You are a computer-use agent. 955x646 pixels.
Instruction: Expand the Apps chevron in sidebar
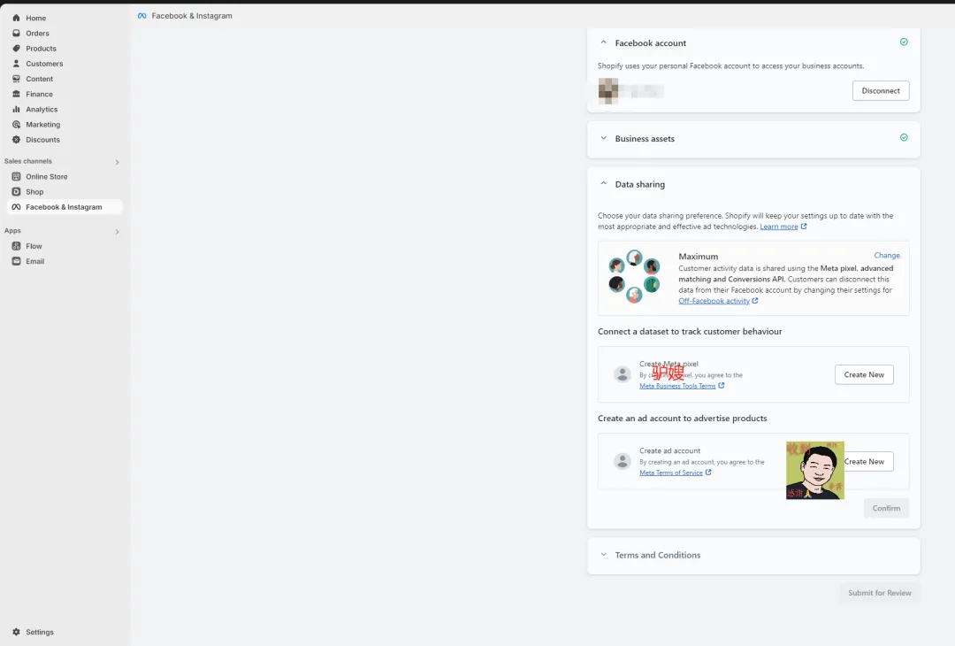[x=117, y=232]
